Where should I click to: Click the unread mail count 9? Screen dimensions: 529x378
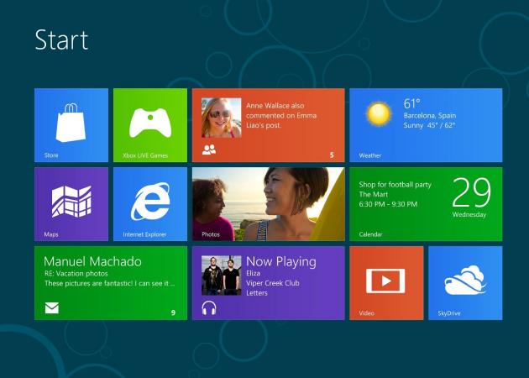(x=173, y=312)
